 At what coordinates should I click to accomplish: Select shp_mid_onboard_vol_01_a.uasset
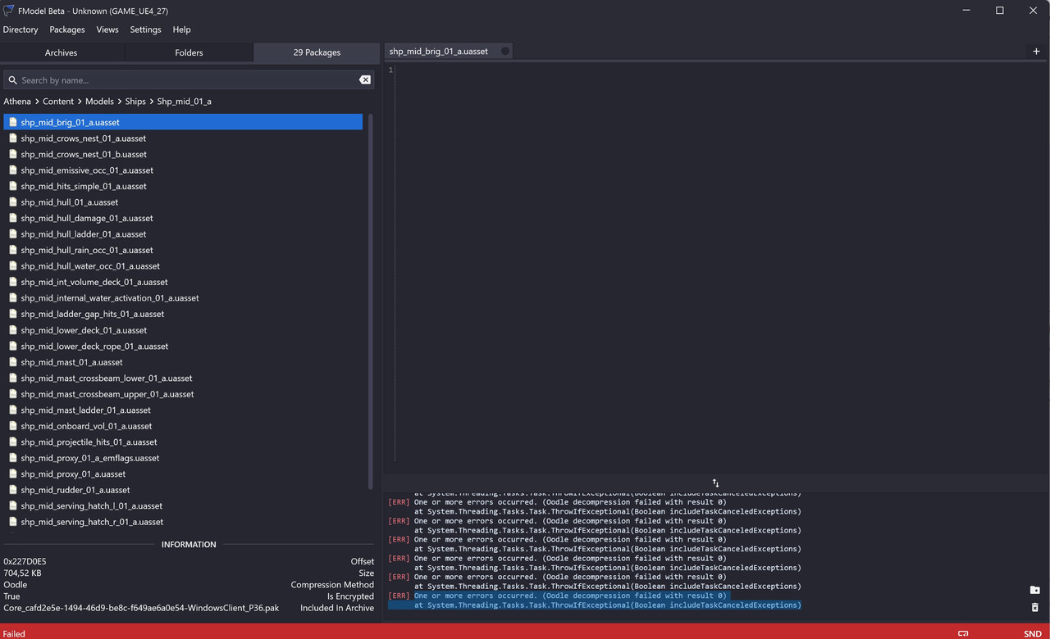(x=183, y=426)
